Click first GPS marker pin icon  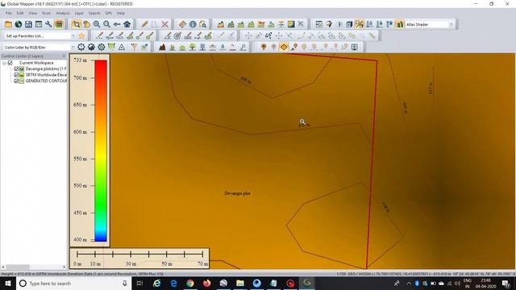pos(264,48)
